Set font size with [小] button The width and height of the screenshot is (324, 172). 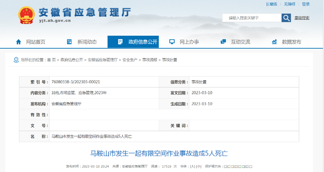(x=199, y=167)
